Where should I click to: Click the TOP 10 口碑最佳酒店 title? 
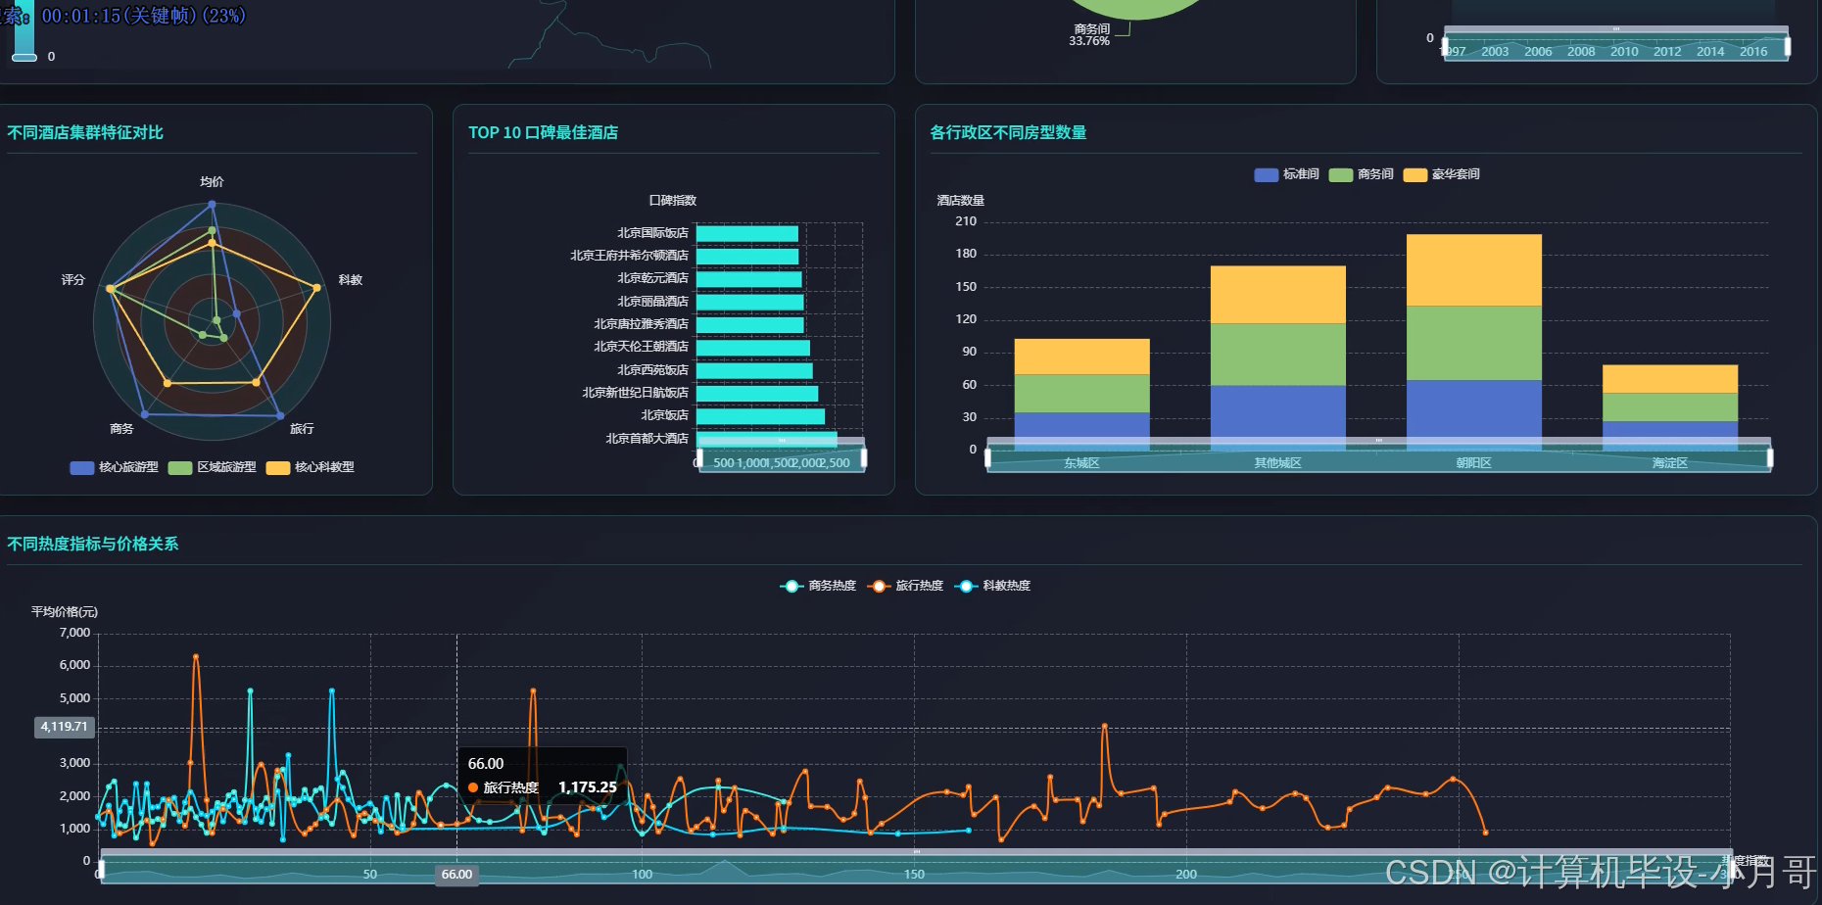click(543, 132)
